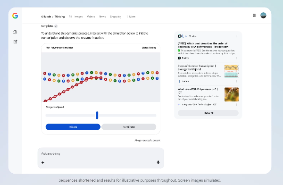
Task: Click the Terminate button
Action: click(129, 127)
